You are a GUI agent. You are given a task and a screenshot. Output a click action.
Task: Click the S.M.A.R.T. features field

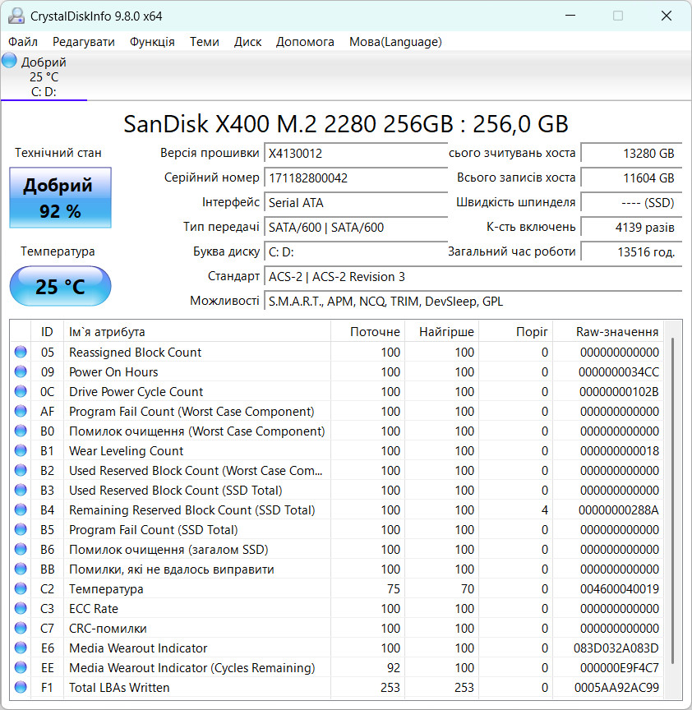click(x=473, y=301)
